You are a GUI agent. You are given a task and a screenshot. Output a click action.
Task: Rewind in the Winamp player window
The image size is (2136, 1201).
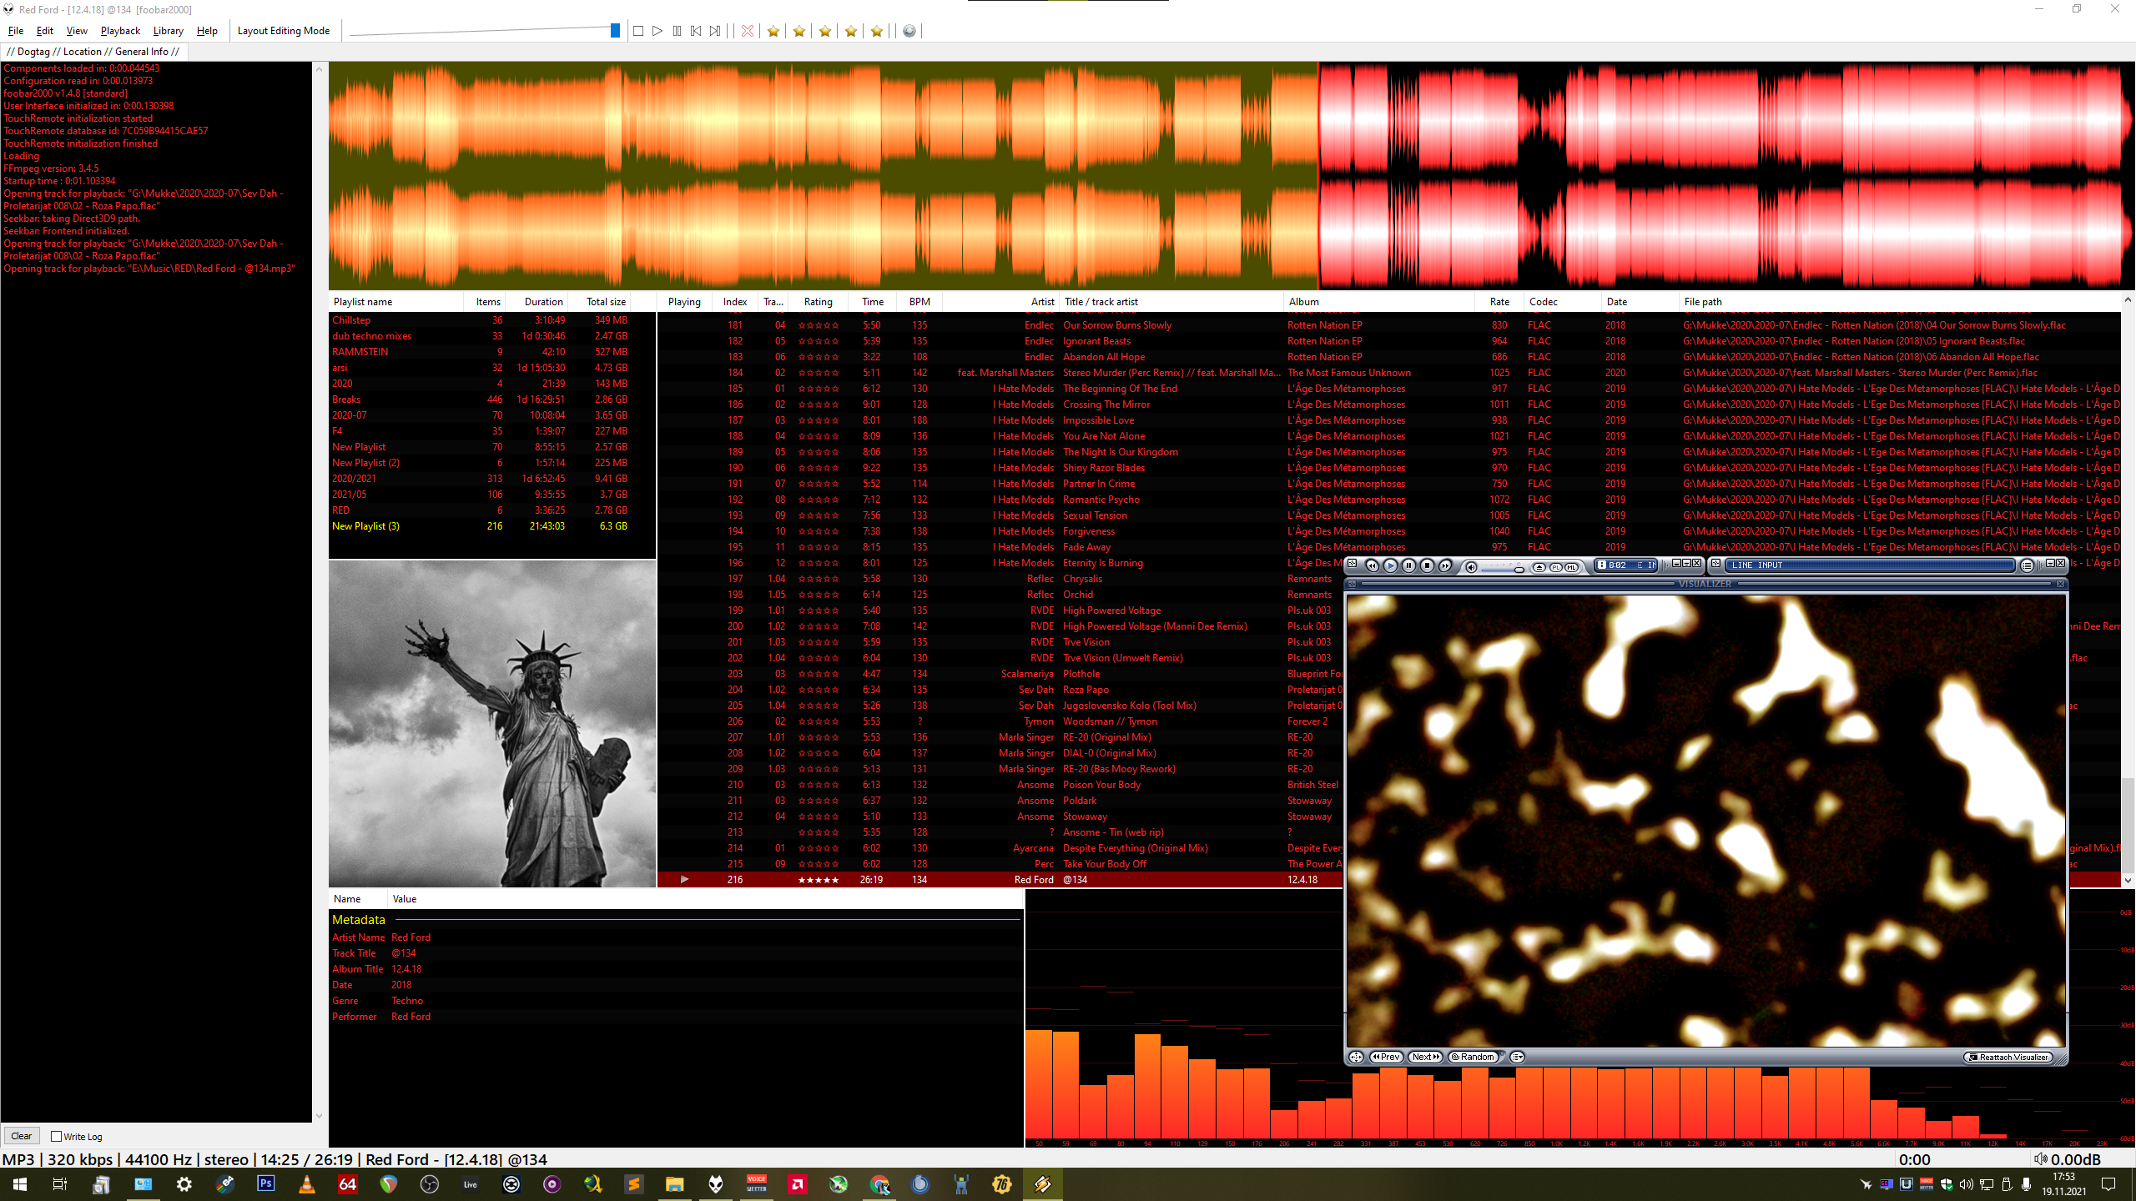(x=1372, y=565)
